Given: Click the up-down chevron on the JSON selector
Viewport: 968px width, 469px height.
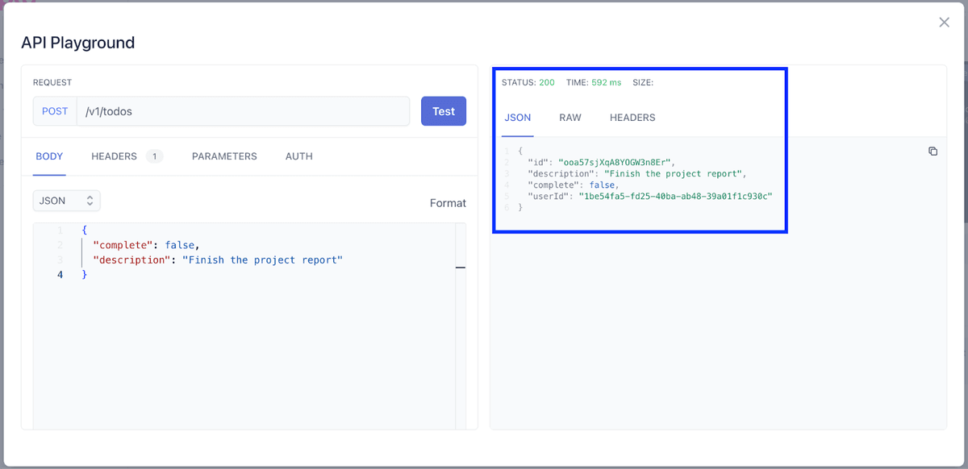Looking at the screenshot, I should pyautogui.click(x=90, y=200).
